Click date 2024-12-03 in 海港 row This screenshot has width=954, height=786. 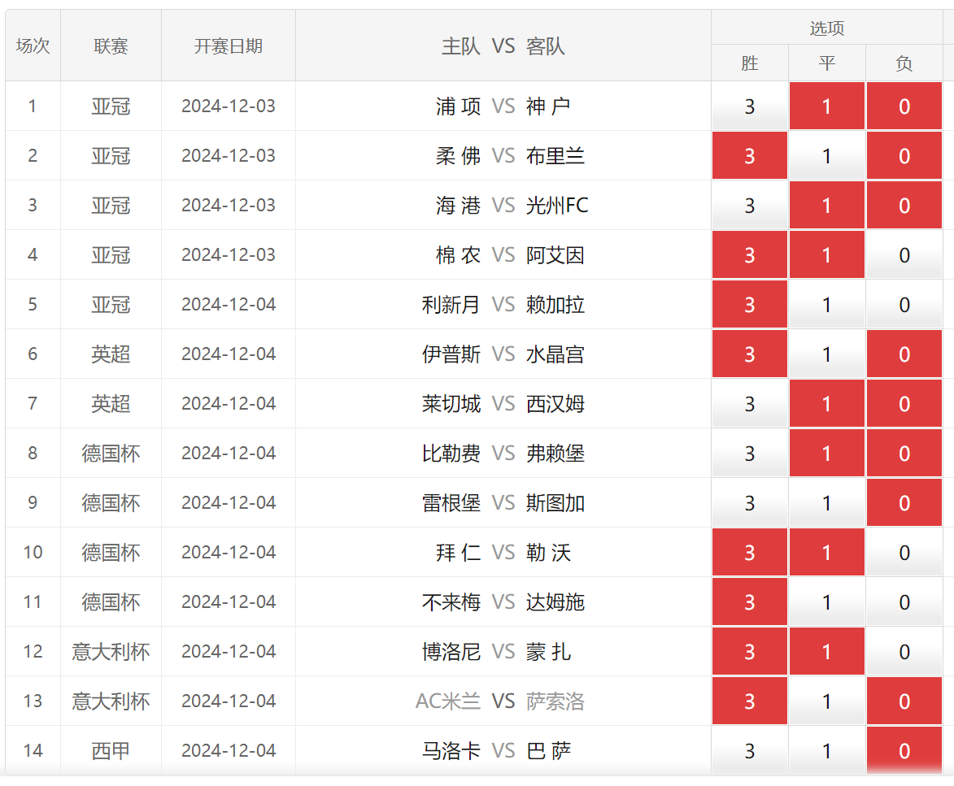(x=229, y=206)
